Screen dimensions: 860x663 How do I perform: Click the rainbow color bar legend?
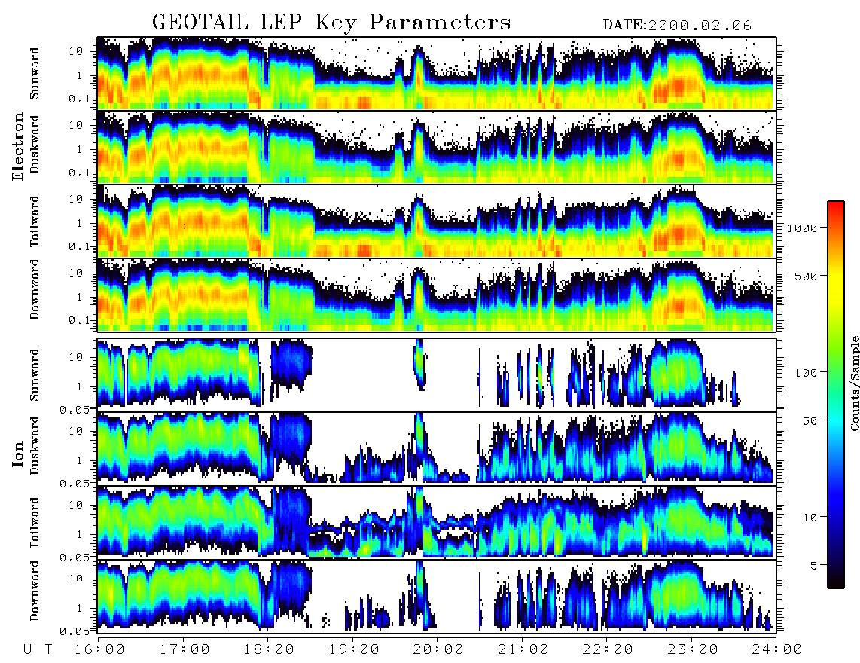(836, 395)
